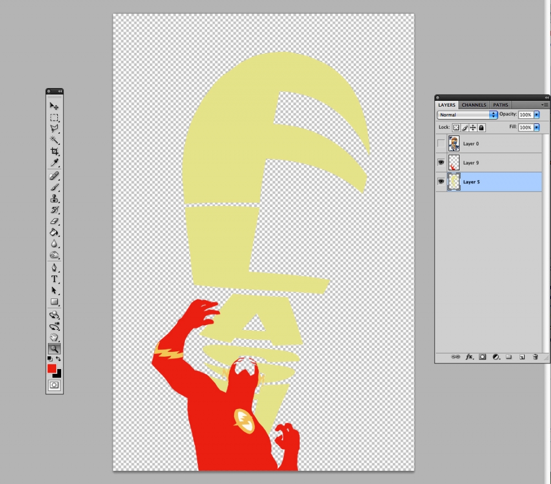The width and height of the screenshot is (551, 484).
Task: Hide Layer 5 with eye icon
Action: [441, 182]
